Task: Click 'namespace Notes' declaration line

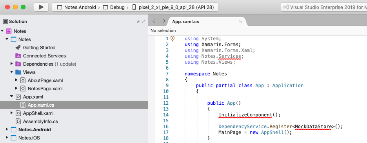Action: click(x=206, y=74)
